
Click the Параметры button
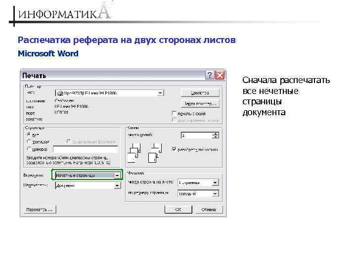point(40,210)
